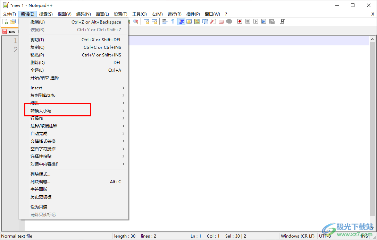Click the Save Recorded Macro icon
The width and height of the screenshot is (377, 240).
click(273, 21)
